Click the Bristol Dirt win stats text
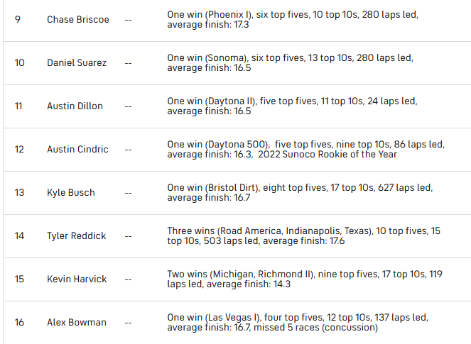Screen dimensions: 471x344 [300, 192]
